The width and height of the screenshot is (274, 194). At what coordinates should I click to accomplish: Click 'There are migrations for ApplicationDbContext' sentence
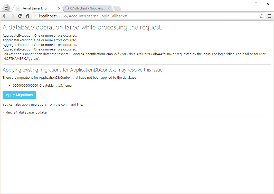69,77
